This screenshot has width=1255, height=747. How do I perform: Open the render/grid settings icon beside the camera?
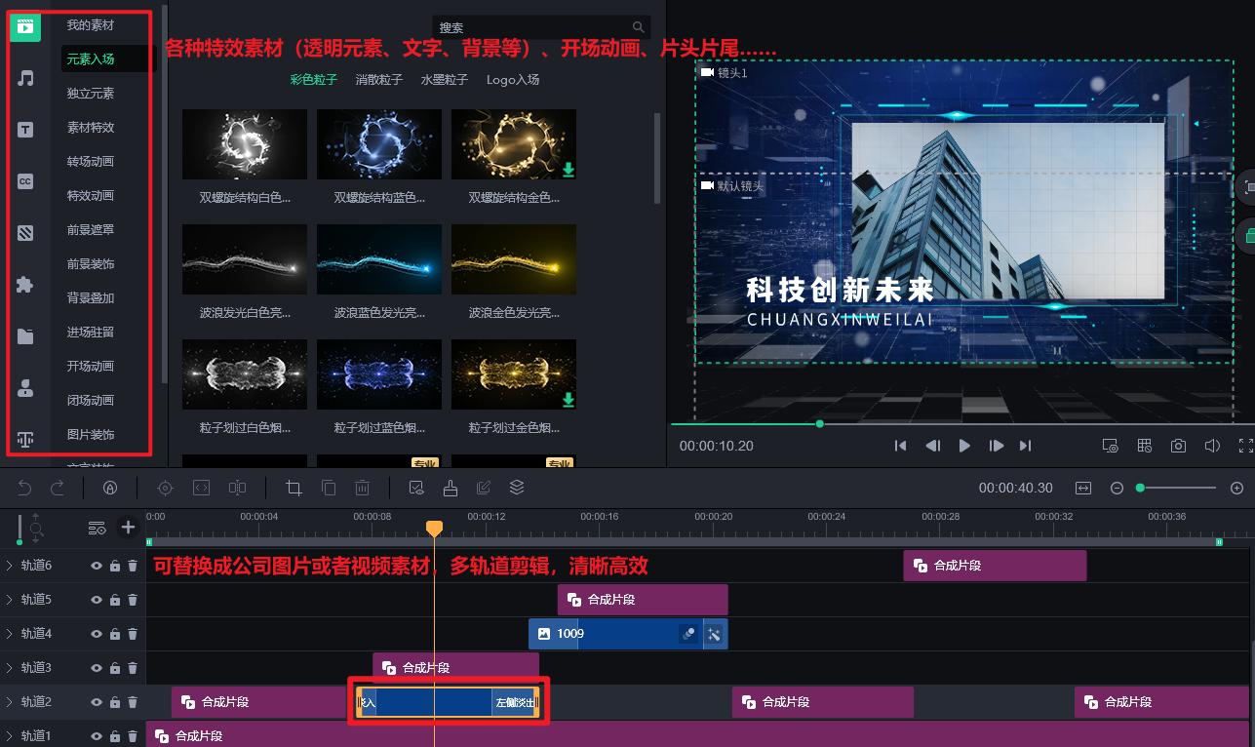point(1144,445)
